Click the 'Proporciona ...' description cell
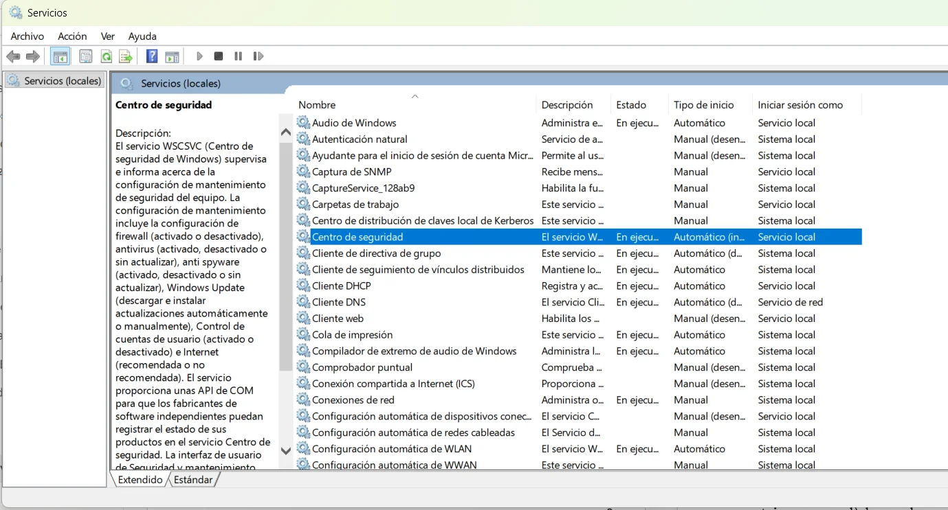Image resolution: width=948 pixels, height=510 pixels. pos(573,384)
